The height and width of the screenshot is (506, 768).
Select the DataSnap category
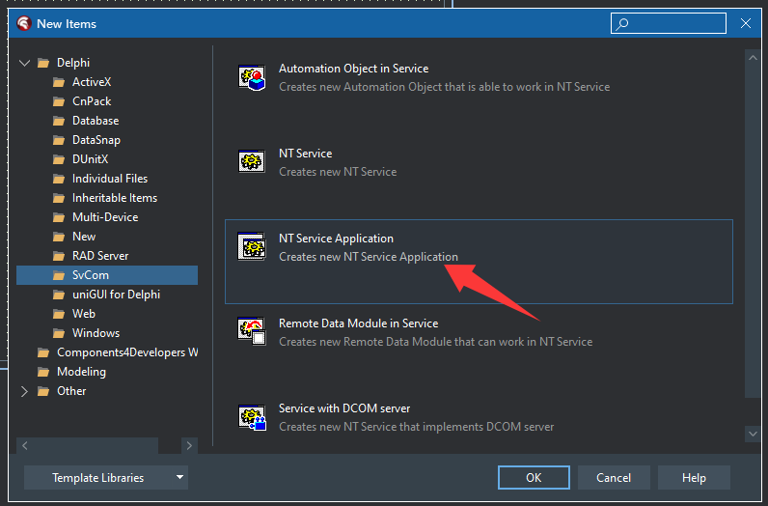pos(96,140)
